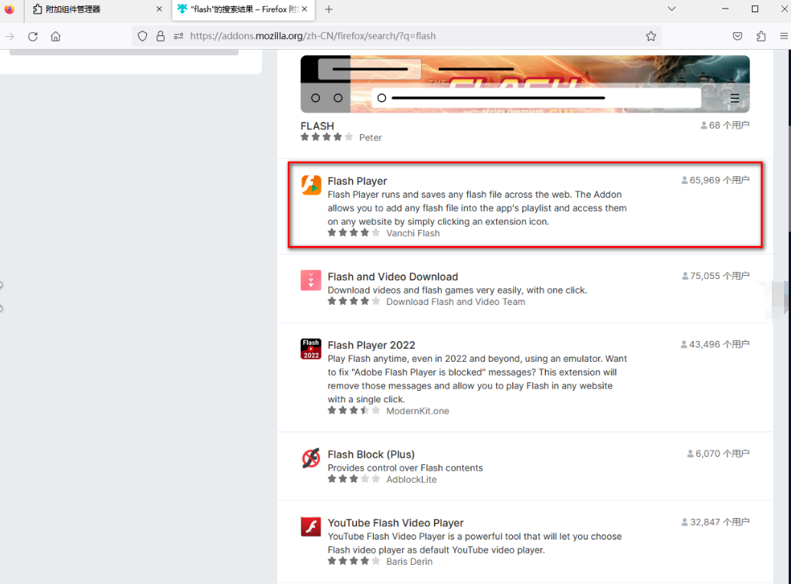791x584 pixels.
Task: Open YouTube Flash Video Player add-on
Action: [x=395, y=523]
